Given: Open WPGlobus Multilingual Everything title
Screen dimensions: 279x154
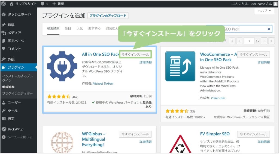Looking at the screenshot, I should [x=94, y=139].
